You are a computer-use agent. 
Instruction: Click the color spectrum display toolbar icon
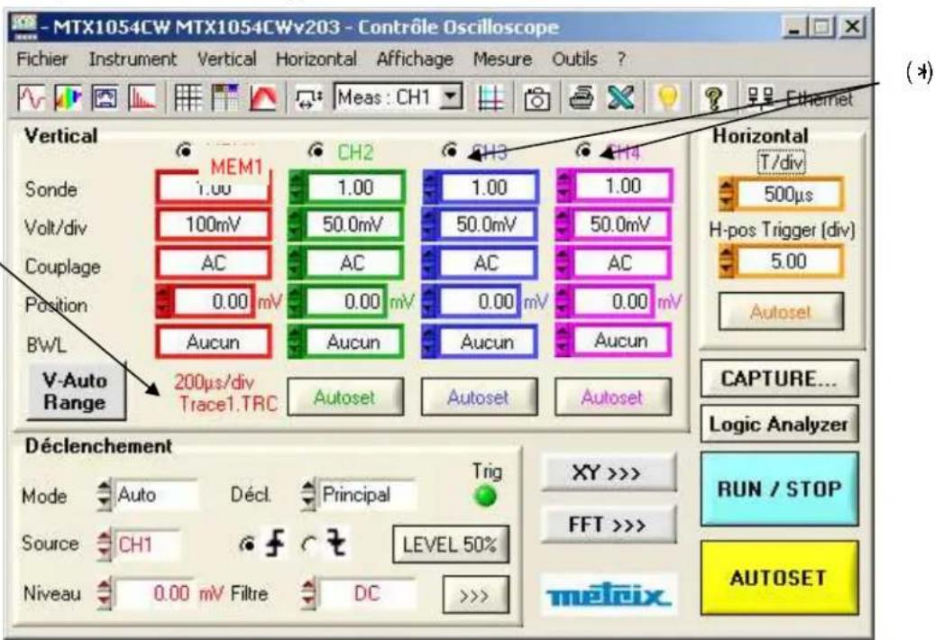68,98
